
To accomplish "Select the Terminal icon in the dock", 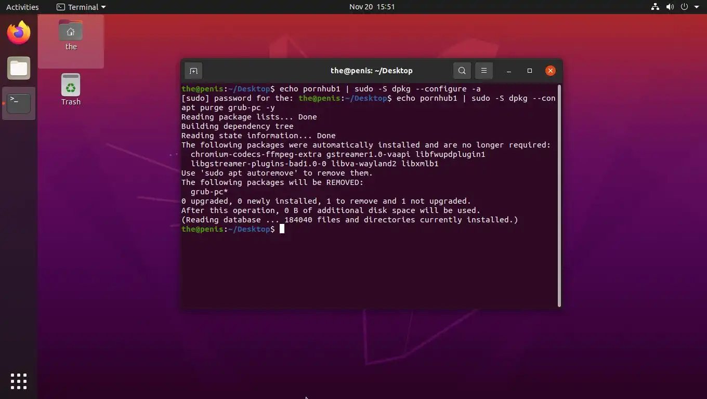I will point(19,103).
